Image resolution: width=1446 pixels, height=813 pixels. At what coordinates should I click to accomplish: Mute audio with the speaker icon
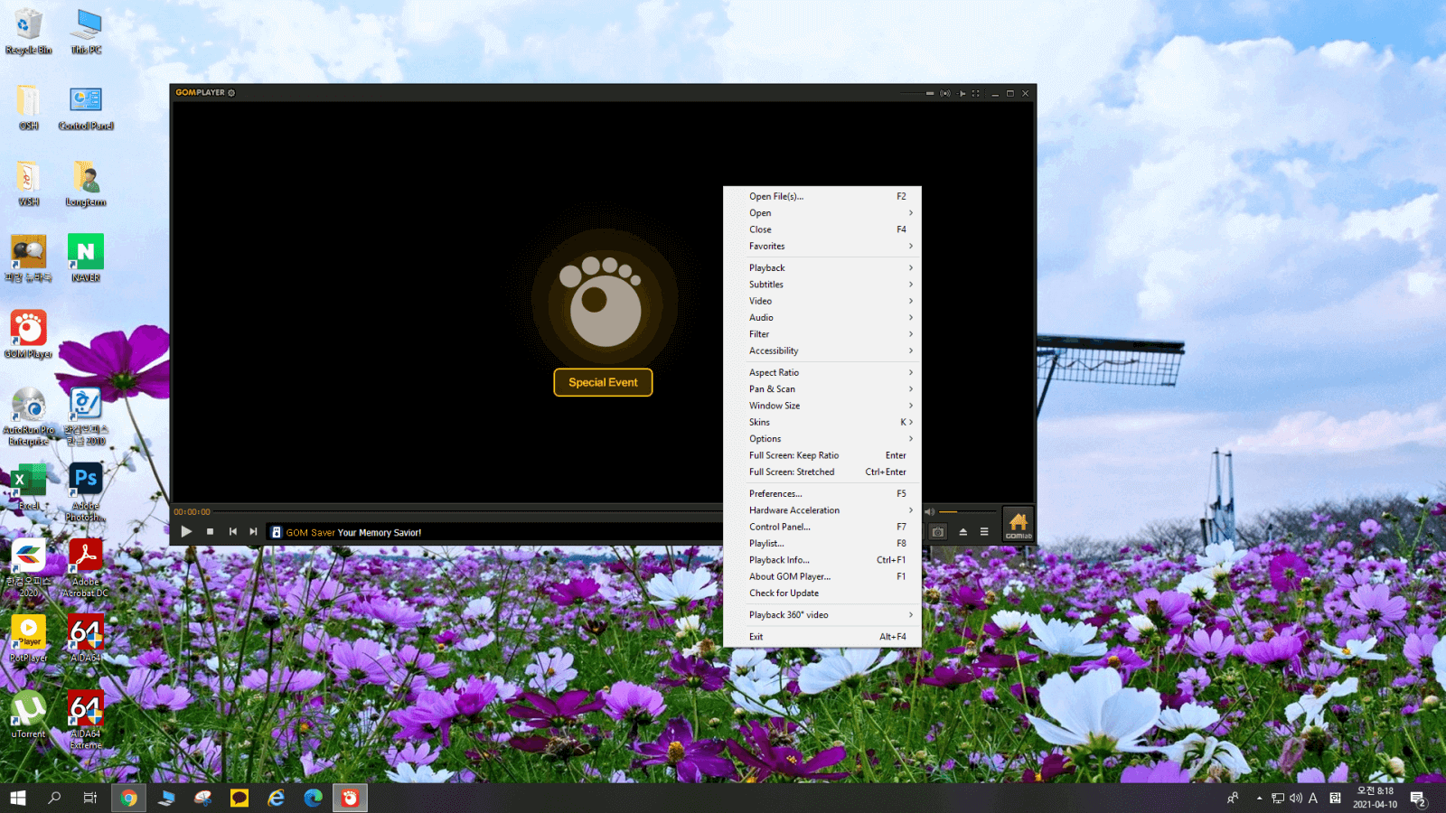click(929, 511)
